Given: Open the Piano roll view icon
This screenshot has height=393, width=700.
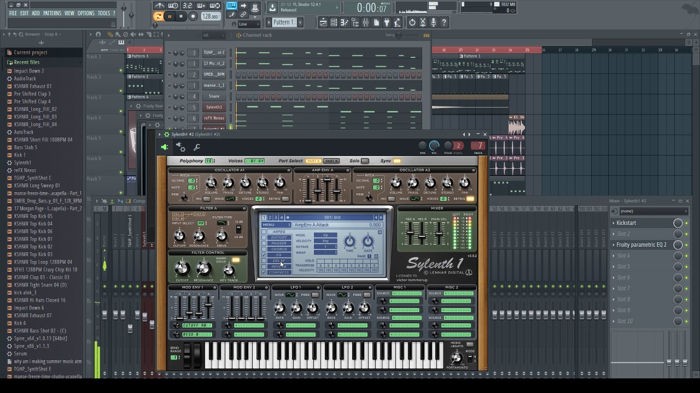Looking at the screenshot, I should pyautogui.click(x=345, y=22).
